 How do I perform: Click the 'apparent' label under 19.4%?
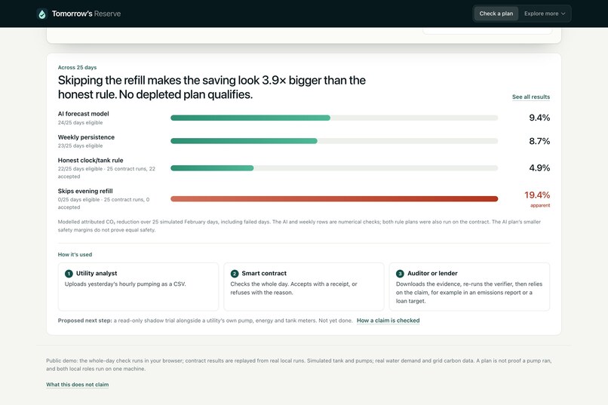click(540, 205)
